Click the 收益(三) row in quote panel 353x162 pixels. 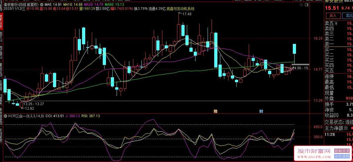(331, 115)
